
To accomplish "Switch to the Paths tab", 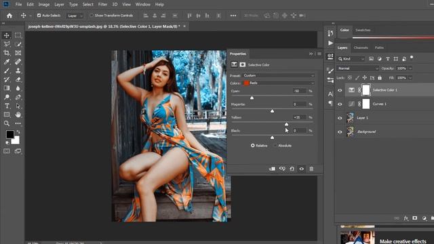I will (379, 47).
